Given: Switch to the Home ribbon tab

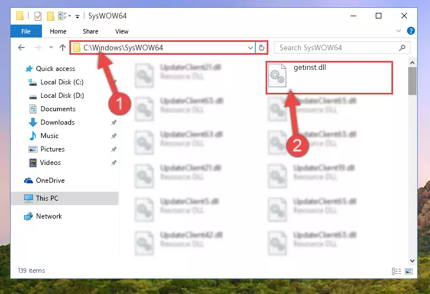Looking at the screenshot, I should click(58, 31).
